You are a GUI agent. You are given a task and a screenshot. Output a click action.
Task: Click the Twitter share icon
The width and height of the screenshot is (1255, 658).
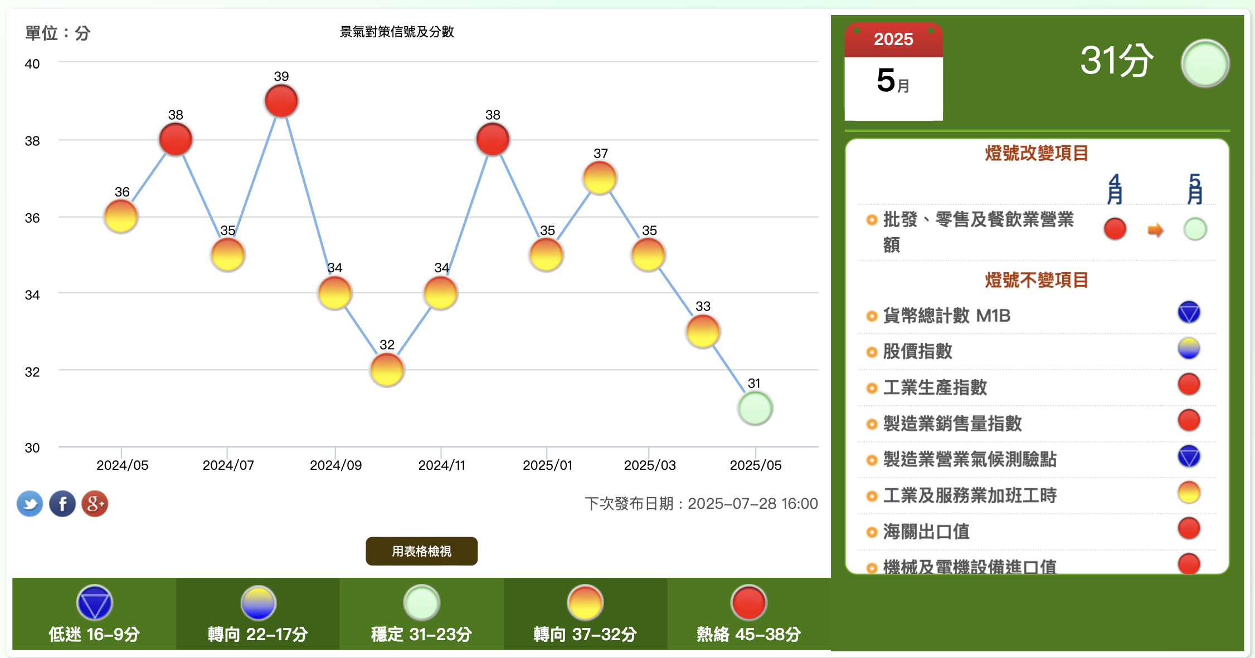(x=30, y=504)
